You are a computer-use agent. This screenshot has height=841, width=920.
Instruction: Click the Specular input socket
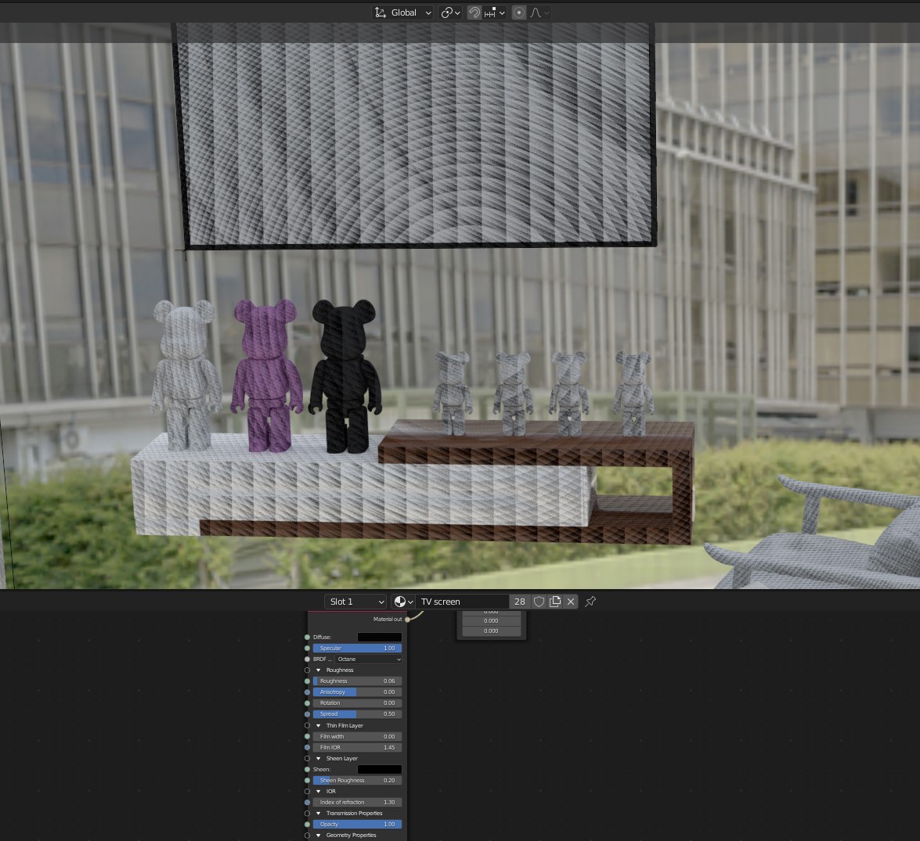click(308, 649)
